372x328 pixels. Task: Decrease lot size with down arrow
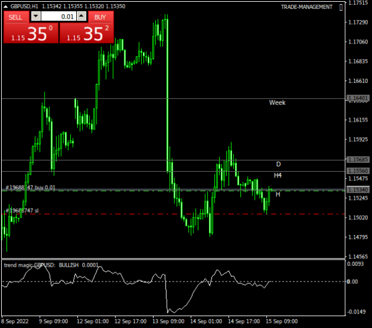(x=36, y=17)
